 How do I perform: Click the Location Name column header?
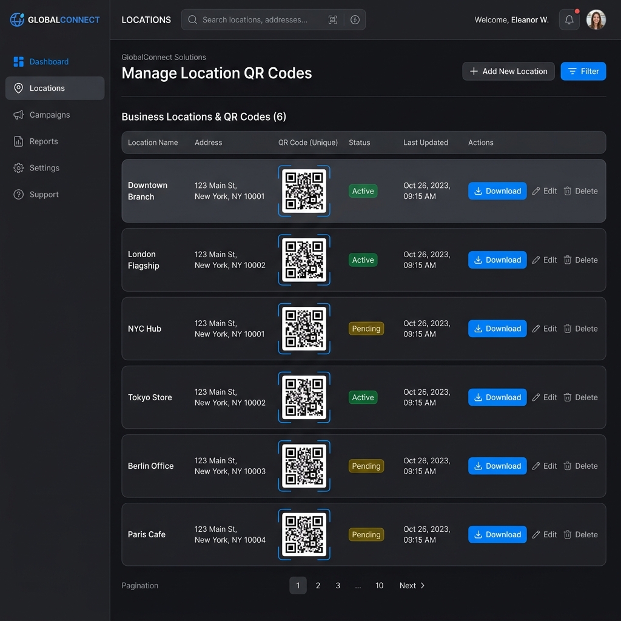pyautogui.click(x=153, y=143)
